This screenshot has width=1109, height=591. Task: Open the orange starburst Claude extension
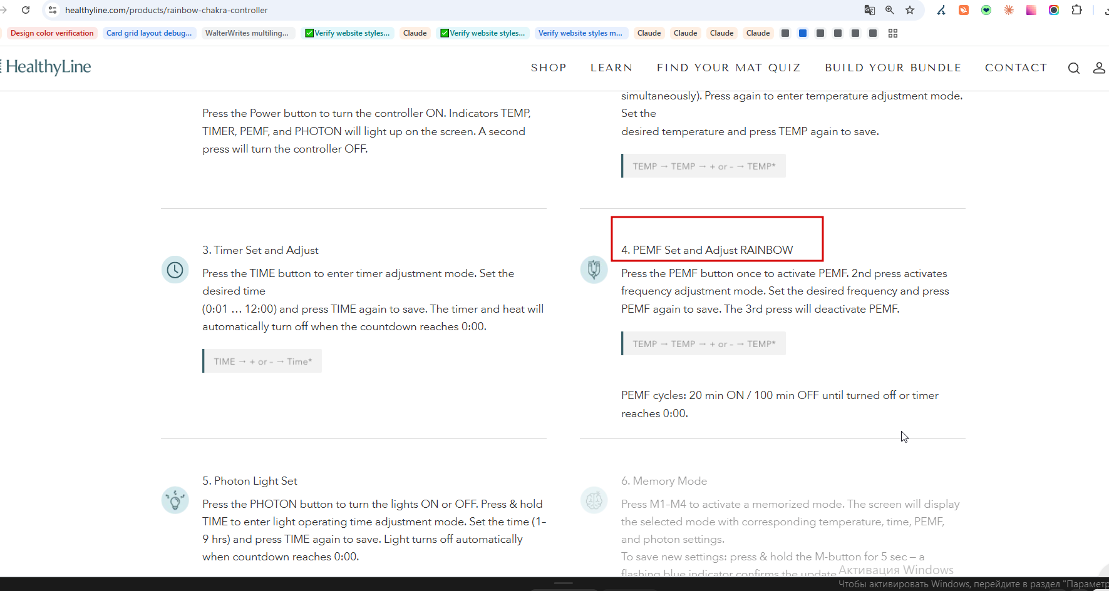(1009, 10)
